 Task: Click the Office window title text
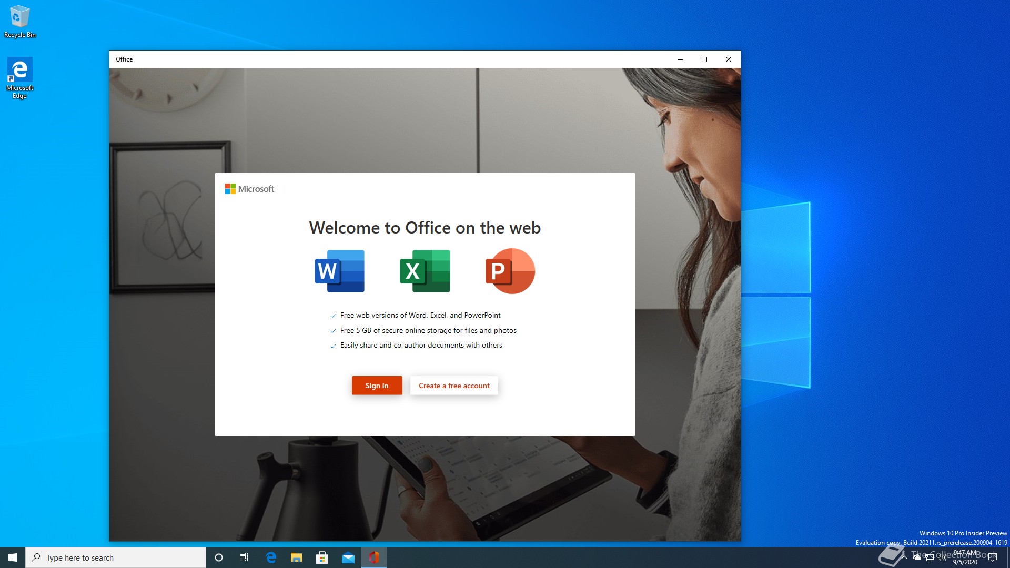(x=124, y=59)
